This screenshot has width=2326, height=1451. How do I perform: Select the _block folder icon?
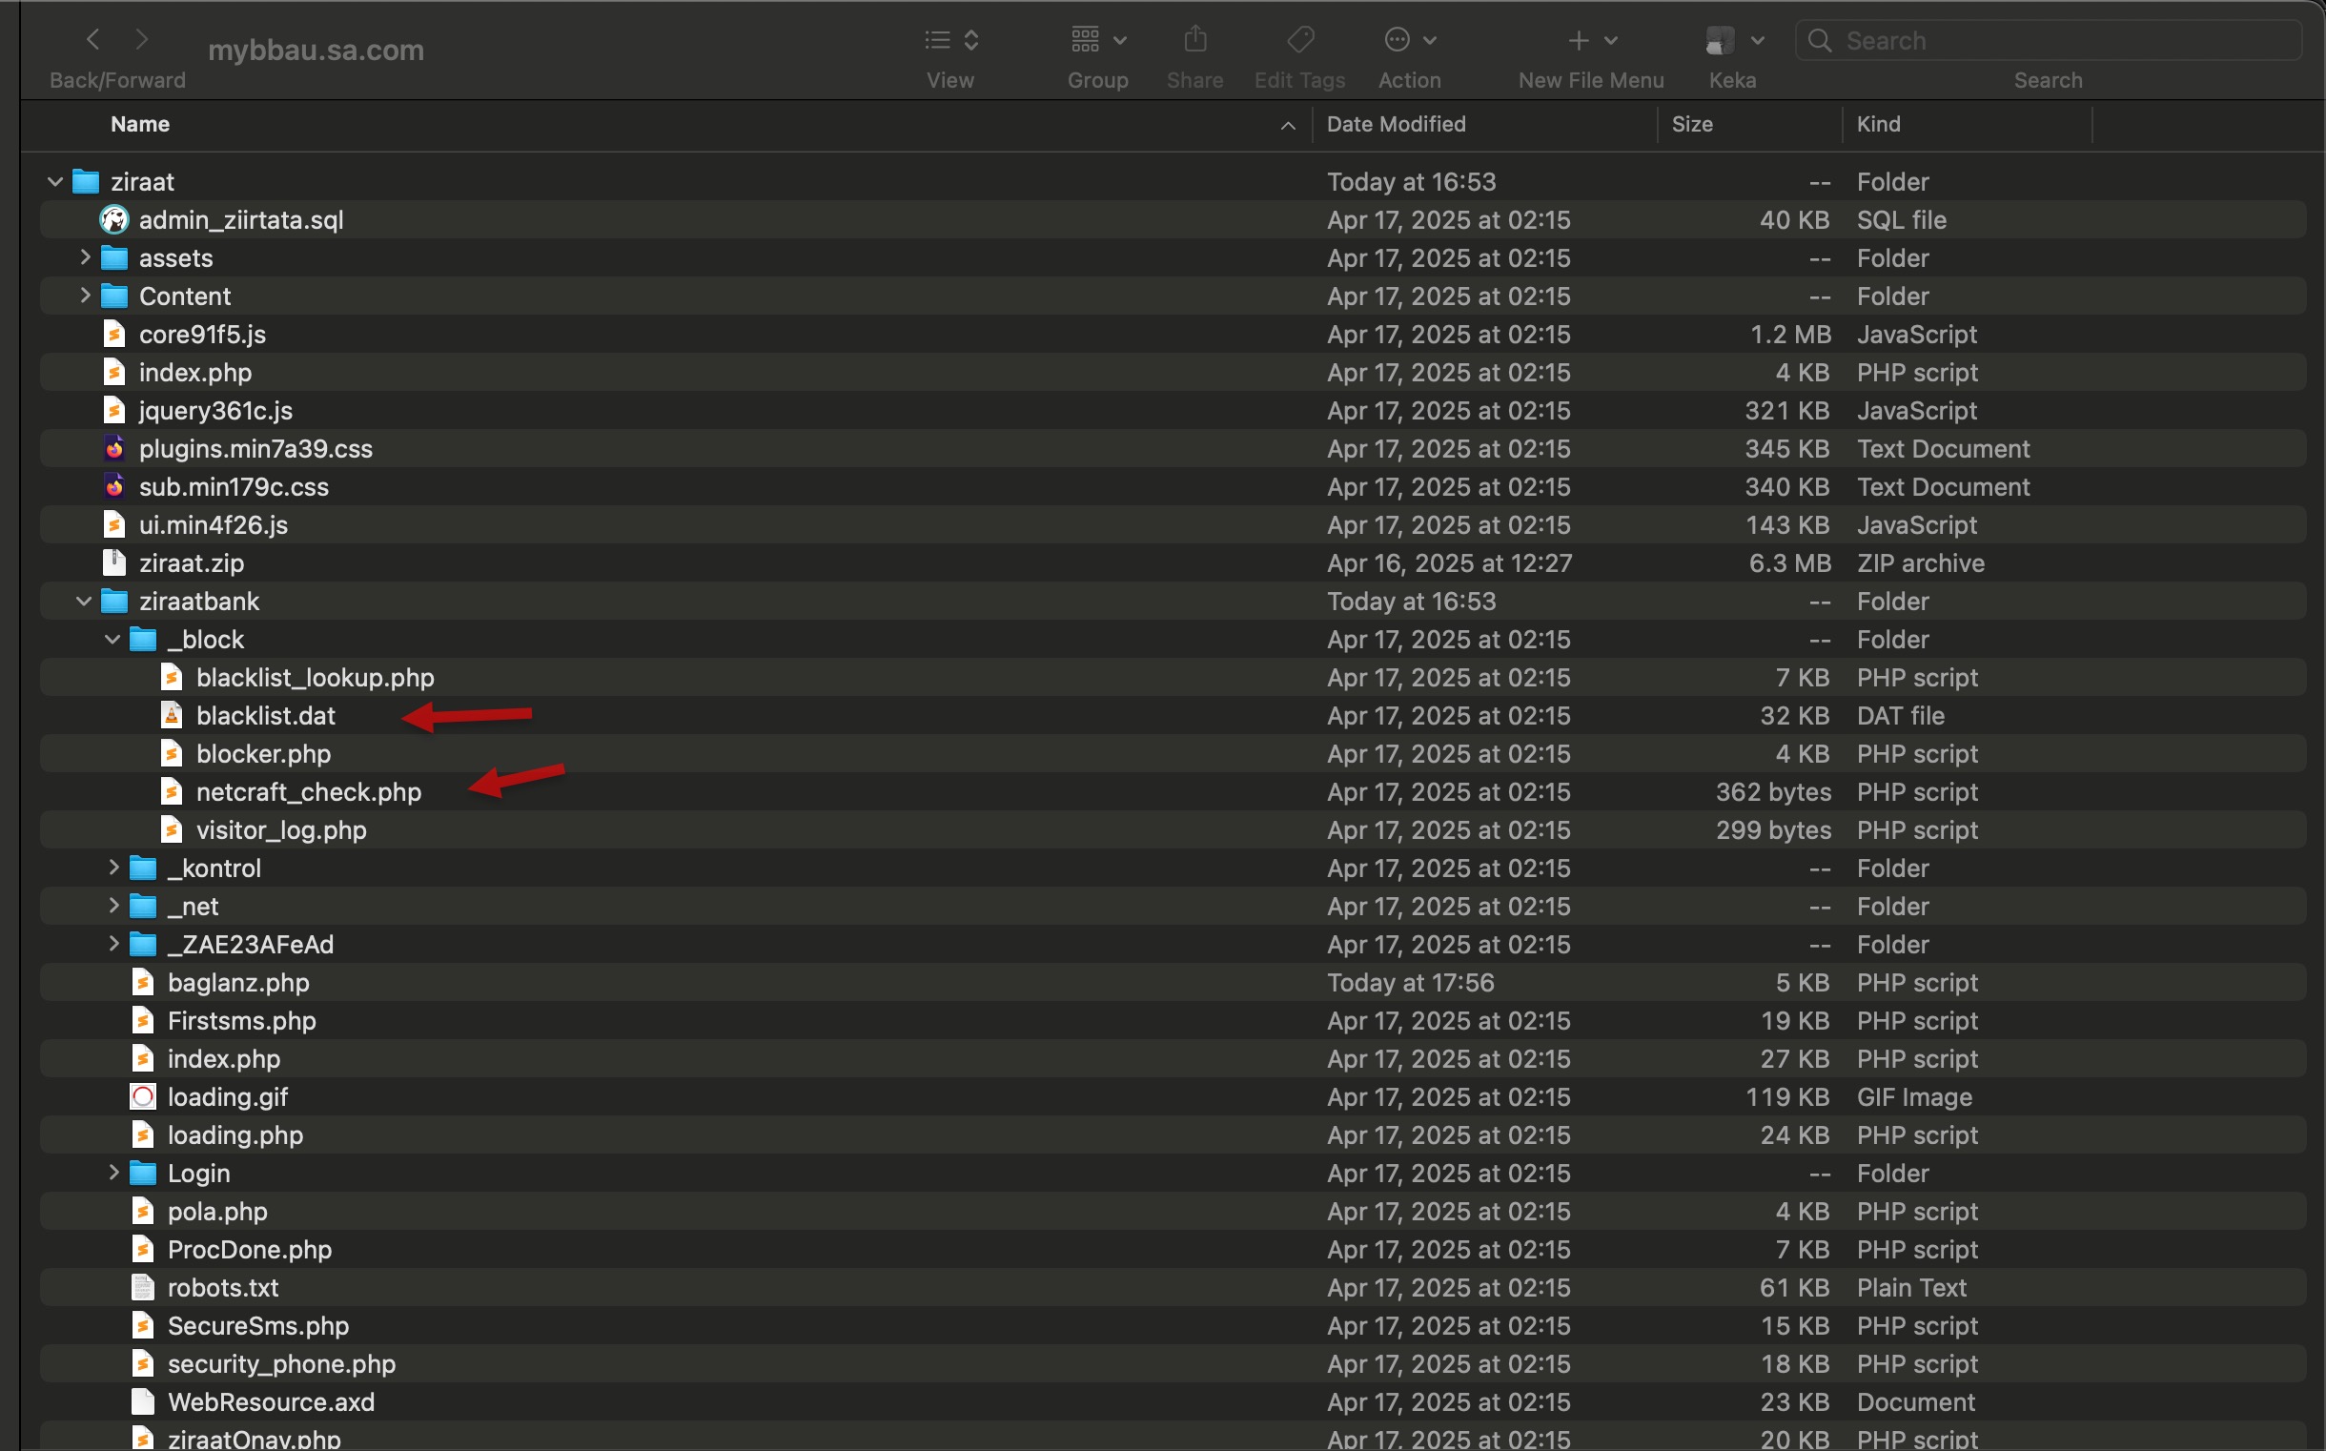(x=143, y=639)
